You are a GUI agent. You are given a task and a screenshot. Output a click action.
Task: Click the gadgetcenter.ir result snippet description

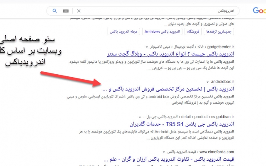152,65
